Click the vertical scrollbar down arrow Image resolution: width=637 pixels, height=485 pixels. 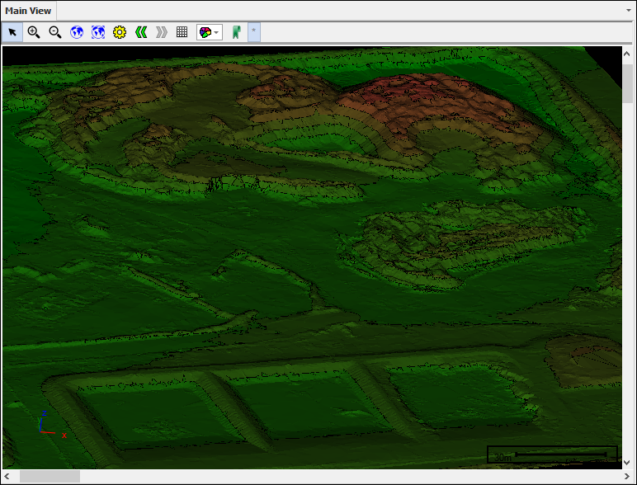pos(628,463)
